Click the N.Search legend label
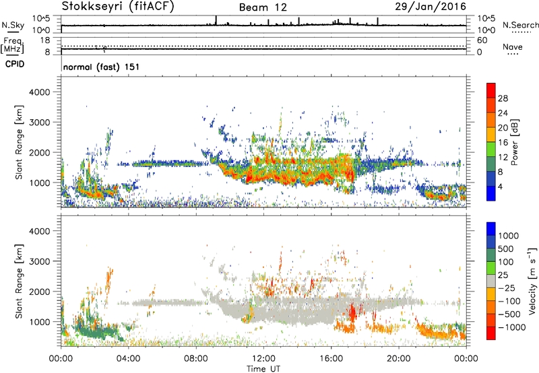539x373 pixels. [520, 25]
